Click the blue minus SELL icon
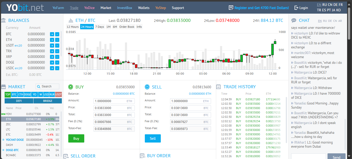 147,87
